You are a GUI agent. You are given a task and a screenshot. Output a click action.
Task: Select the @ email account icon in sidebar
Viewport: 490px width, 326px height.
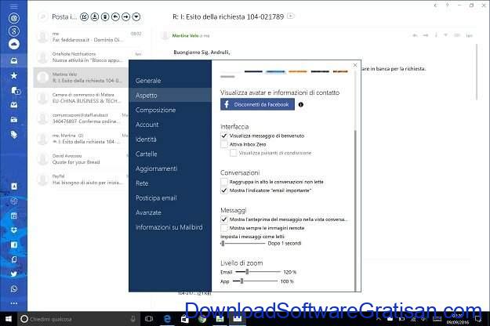[x=14, y=18]
